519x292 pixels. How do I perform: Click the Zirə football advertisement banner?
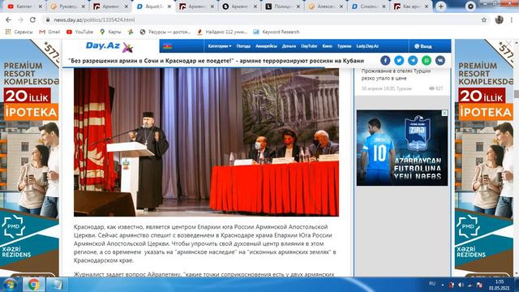[x=402, y=148]
